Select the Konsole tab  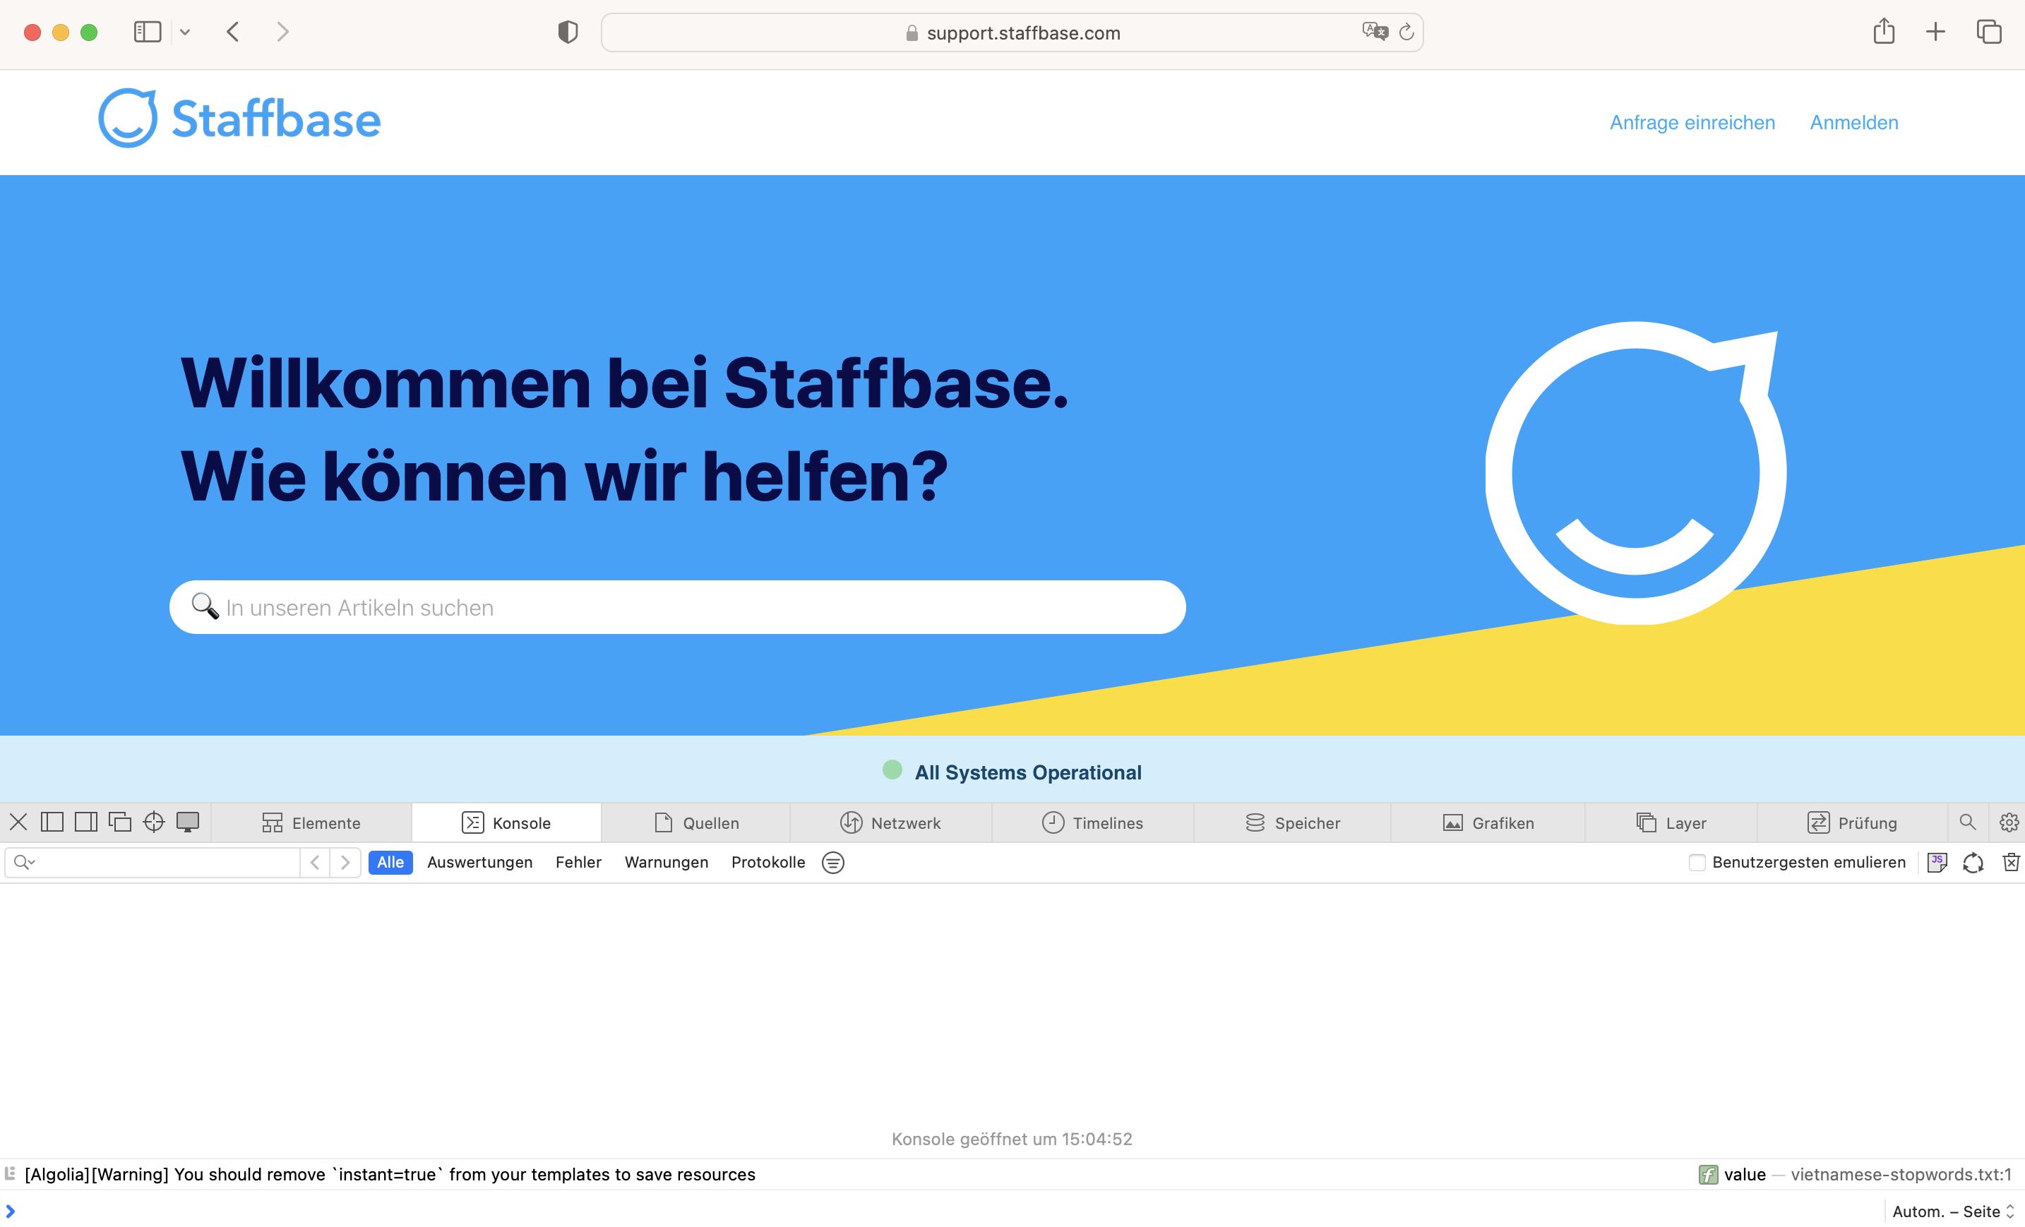click(x=506, y=822)
